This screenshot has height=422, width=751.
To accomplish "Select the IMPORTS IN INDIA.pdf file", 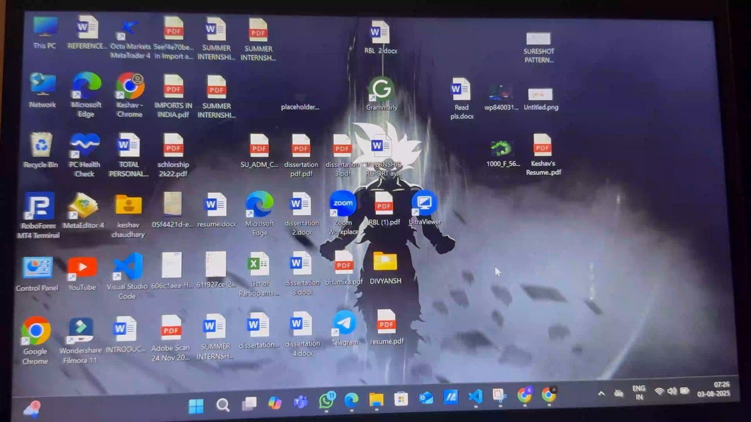I will (173, 96).
